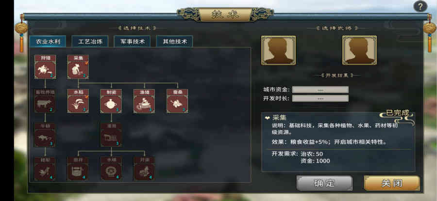Select the 渔猎 fishing technology icon
437x201 pixels.
point(144,101)
